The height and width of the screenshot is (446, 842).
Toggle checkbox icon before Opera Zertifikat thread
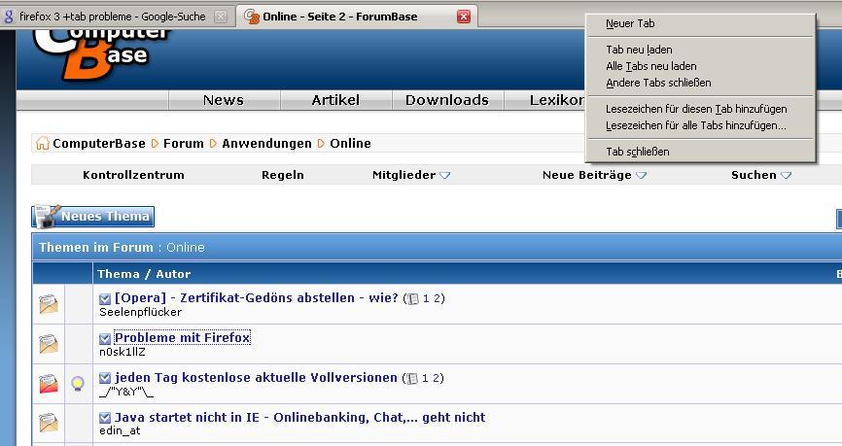click(x=105, y=299)
